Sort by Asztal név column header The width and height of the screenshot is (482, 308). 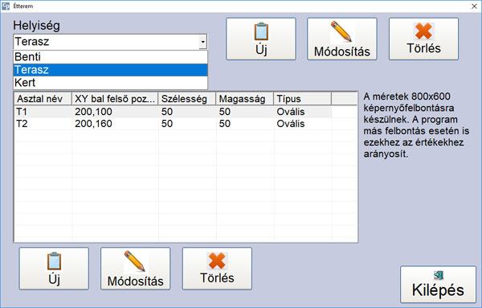click(43, 99)
